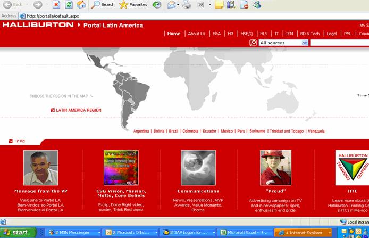Screen dimensions: 369x238
Task: Click the Communications heading
Action: point(198,191)
